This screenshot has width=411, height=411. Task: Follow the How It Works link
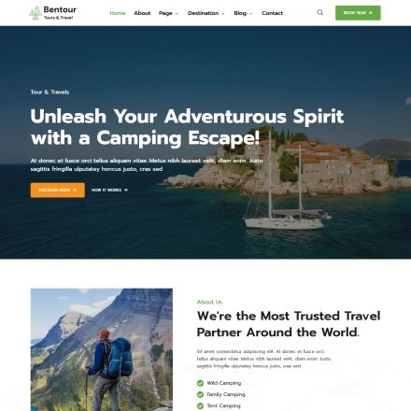tap(109, 190)
